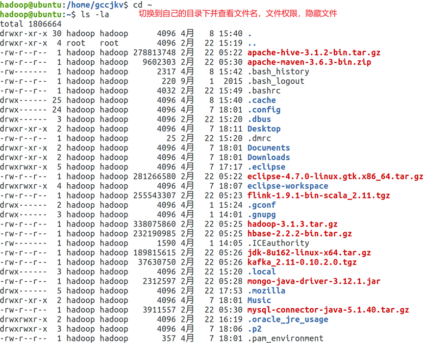424x343 pixels.
Task: Click the .gconf directory name
Action: [x=261, y=205]
